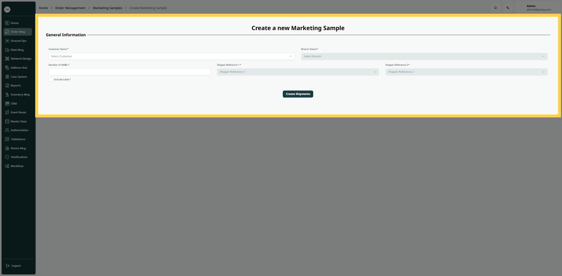
Task: Click the Notifications bell icon in sidebar
Action: 7,157
